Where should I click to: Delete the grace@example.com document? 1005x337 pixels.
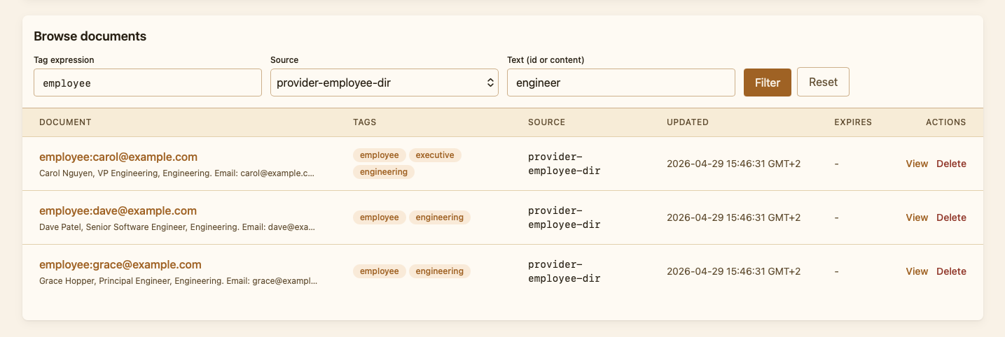pos(951,271)
